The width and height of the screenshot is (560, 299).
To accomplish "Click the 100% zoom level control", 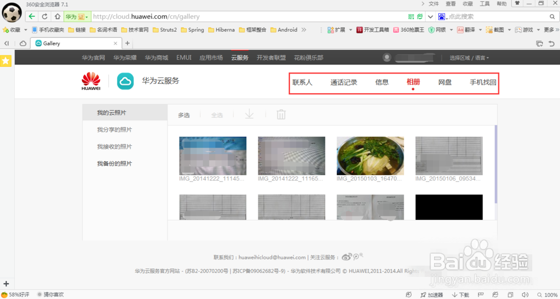I will [x=548, y=294].
